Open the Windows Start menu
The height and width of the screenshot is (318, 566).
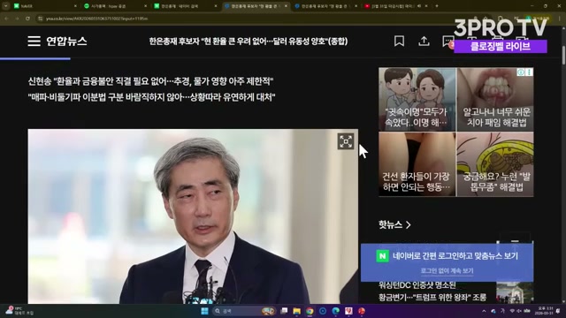204,311
